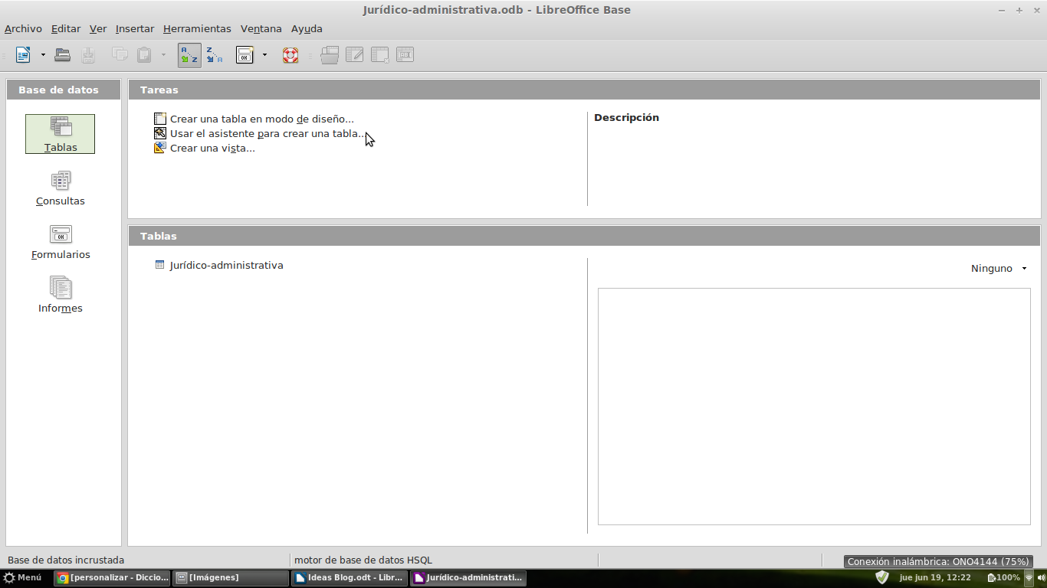Screen dimensions: 1047x588
Task: Open the Ver menu
Action: (98, 28)
